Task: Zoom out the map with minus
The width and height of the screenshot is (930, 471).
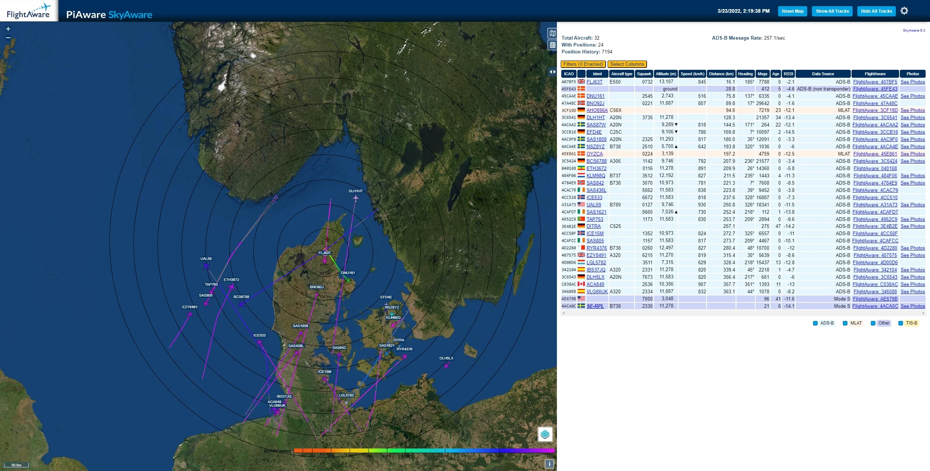Action: coord(8,38)
